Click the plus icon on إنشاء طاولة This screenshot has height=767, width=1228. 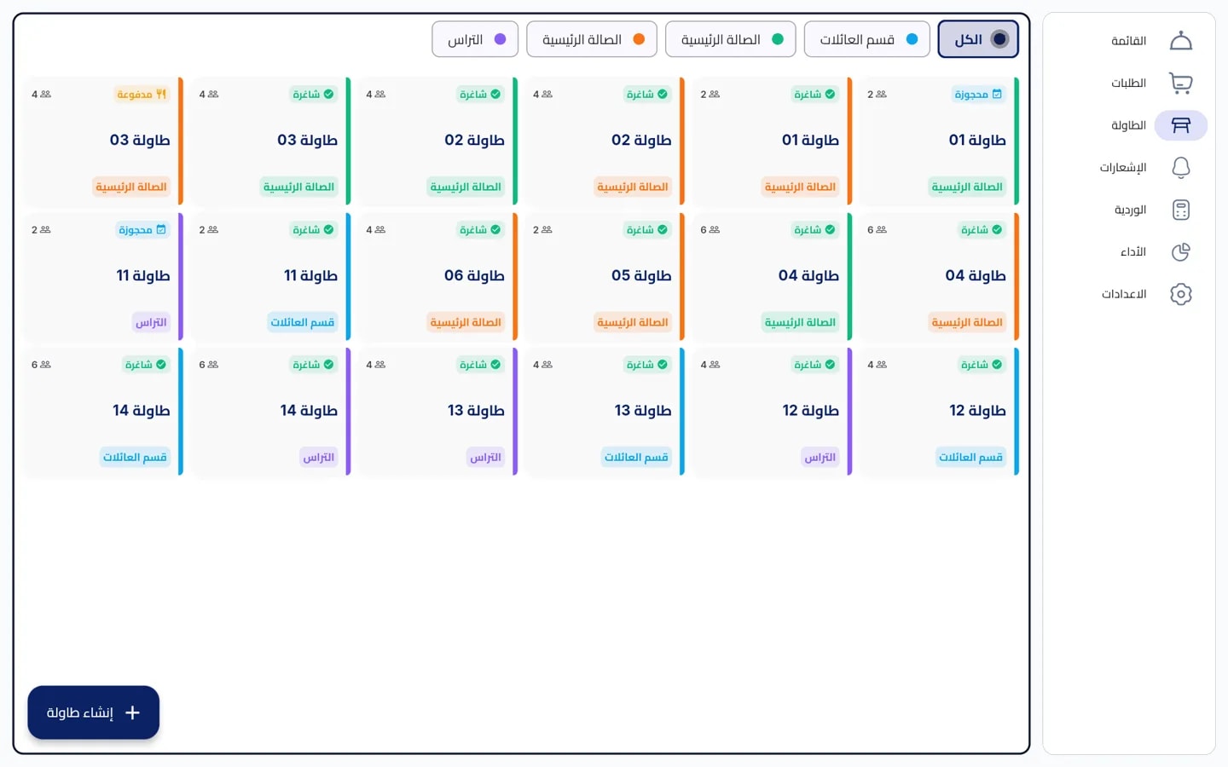pyautogui.click(x=132, y=712)
